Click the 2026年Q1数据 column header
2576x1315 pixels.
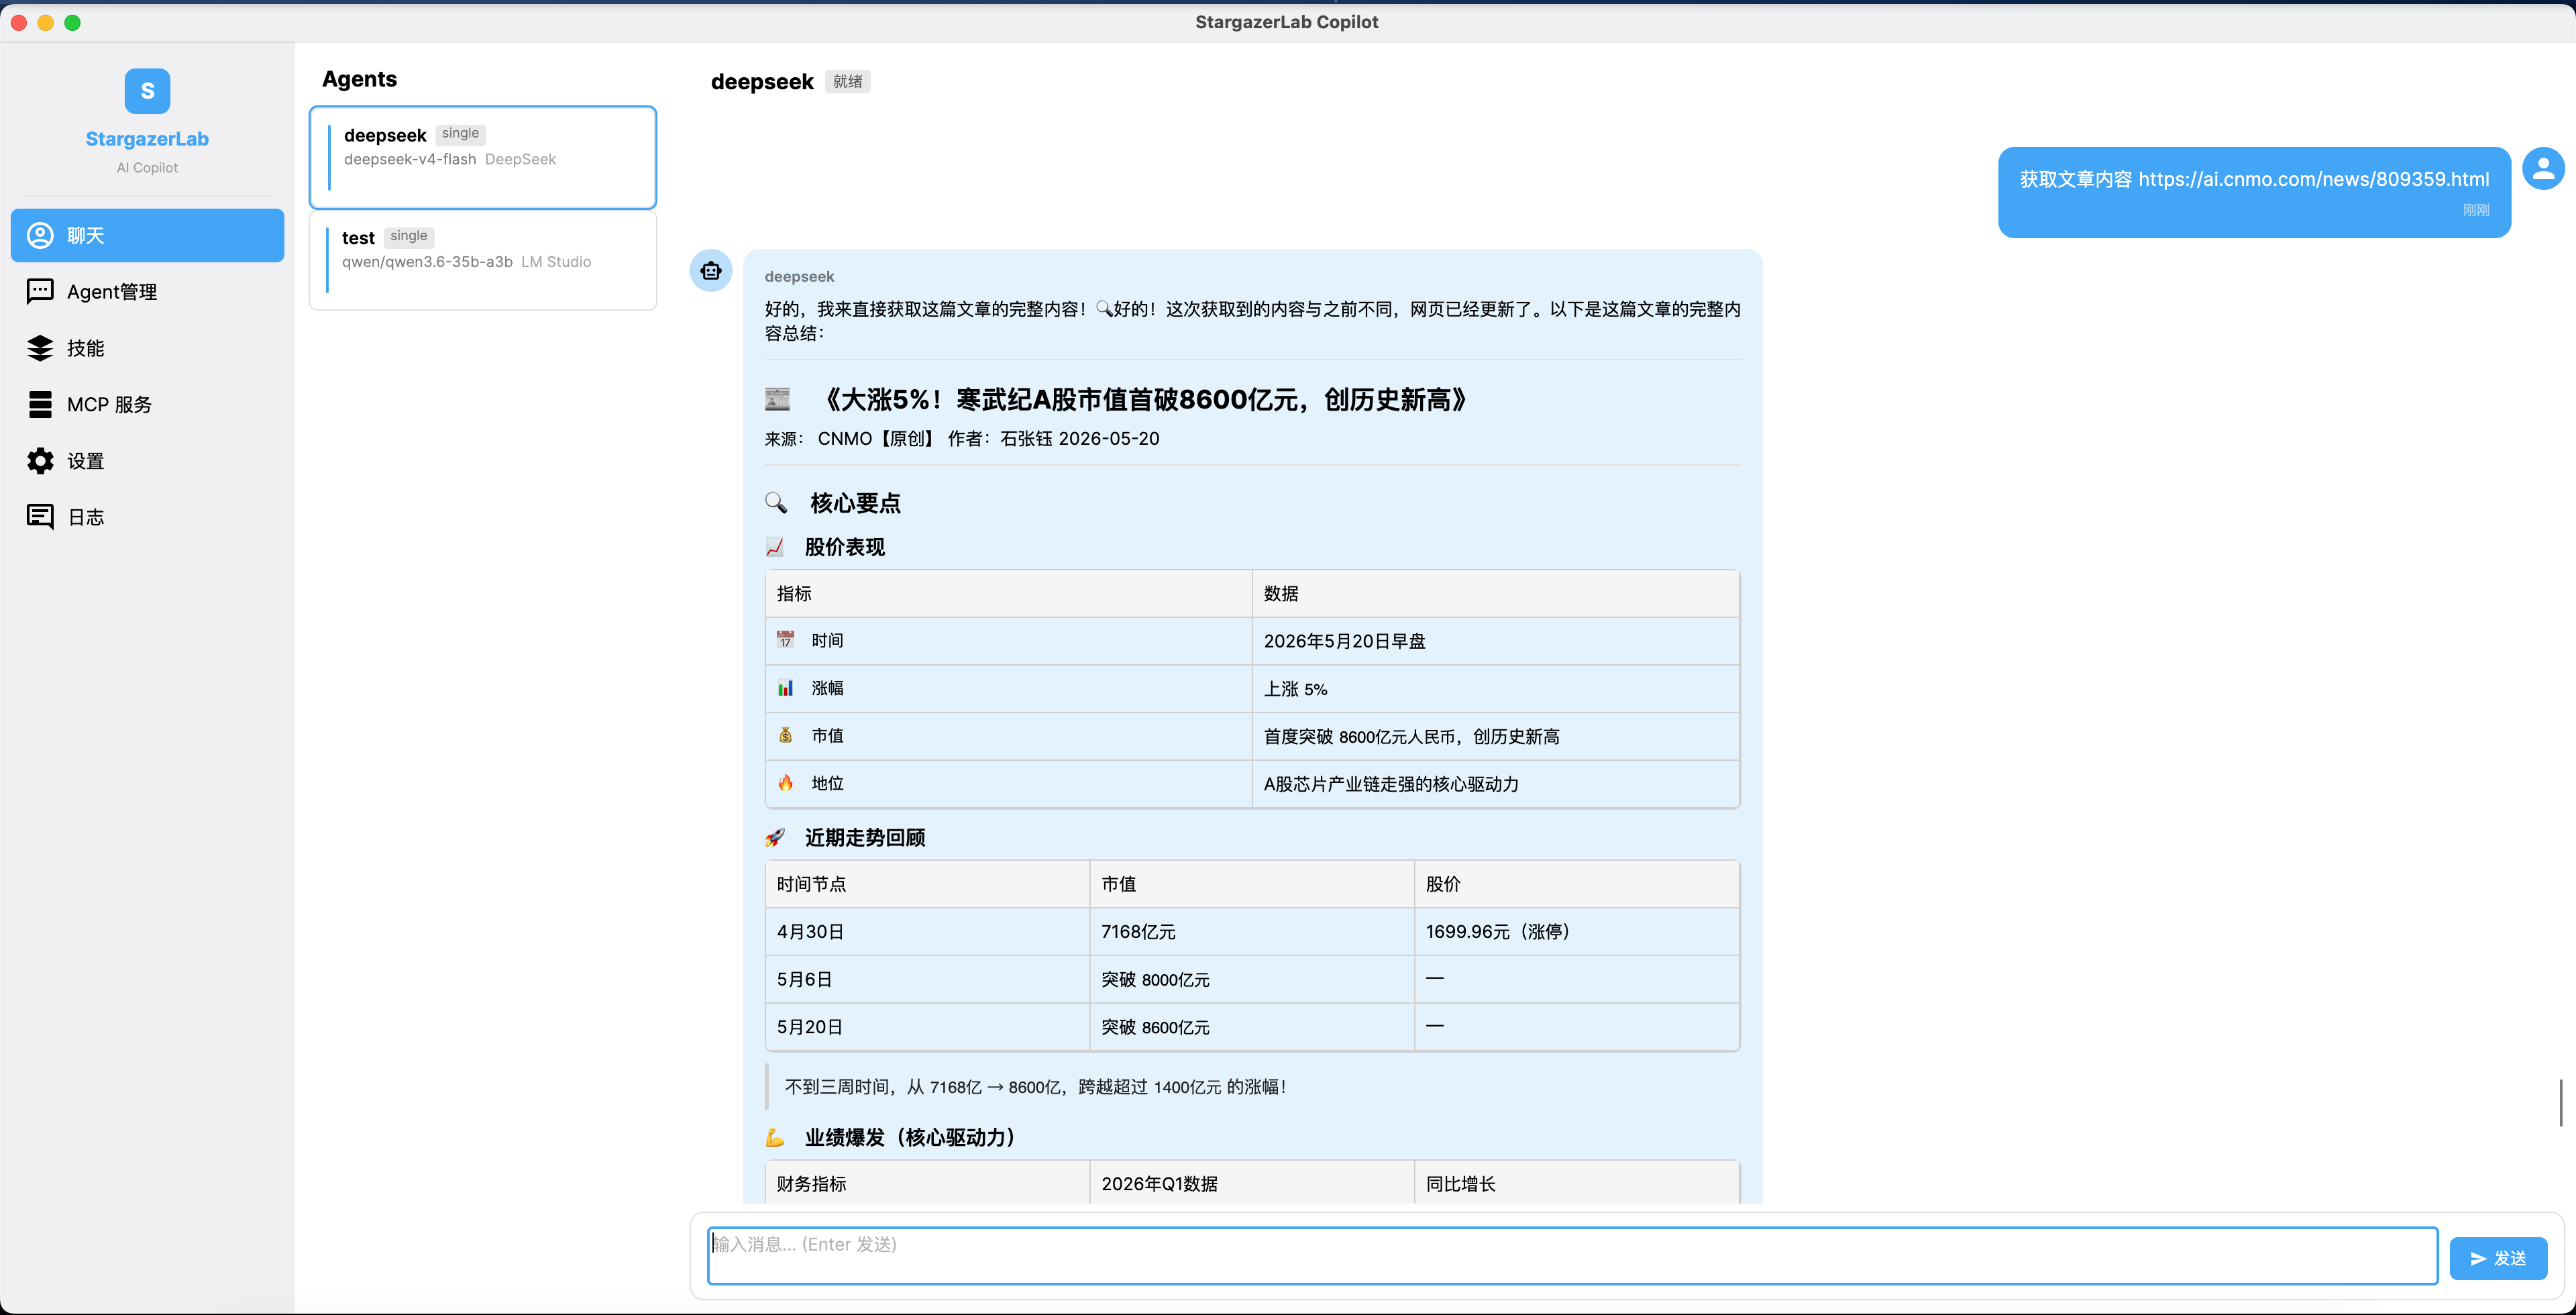coord(1251,1183)
